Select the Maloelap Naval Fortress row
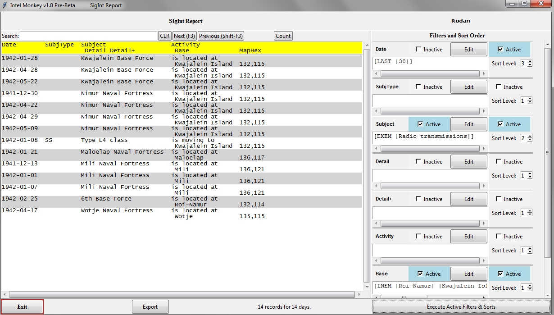This screenshot has height=315, width=554. click(182, 155)
